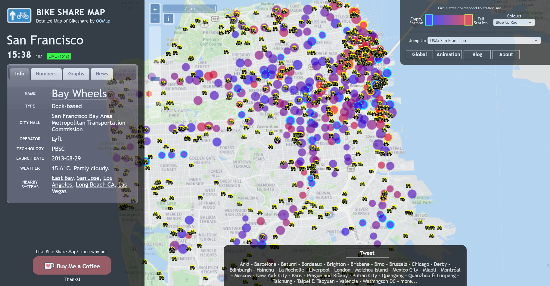Click the Bike Share Map logo icon
Image resolution: width=550 pixels, height=286 pixels.
(19, 15)
